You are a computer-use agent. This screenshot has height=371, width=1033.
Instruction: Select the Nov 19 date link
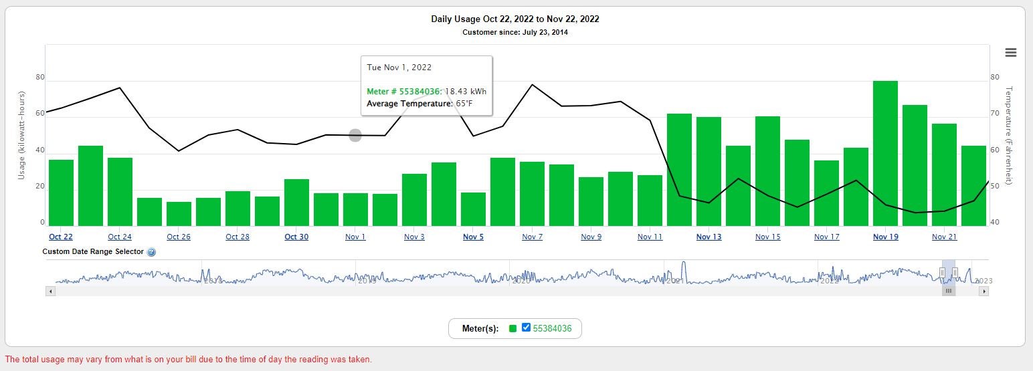click(x=885, y=237)
